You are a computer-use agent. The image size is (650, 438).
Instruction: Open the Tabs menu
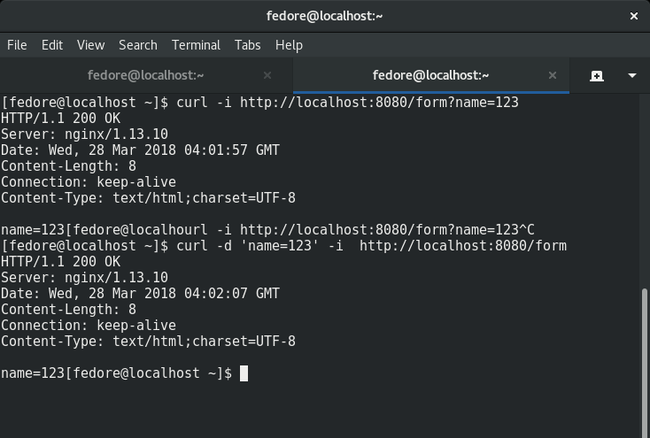pyautogui.click(x=247, y=45)
